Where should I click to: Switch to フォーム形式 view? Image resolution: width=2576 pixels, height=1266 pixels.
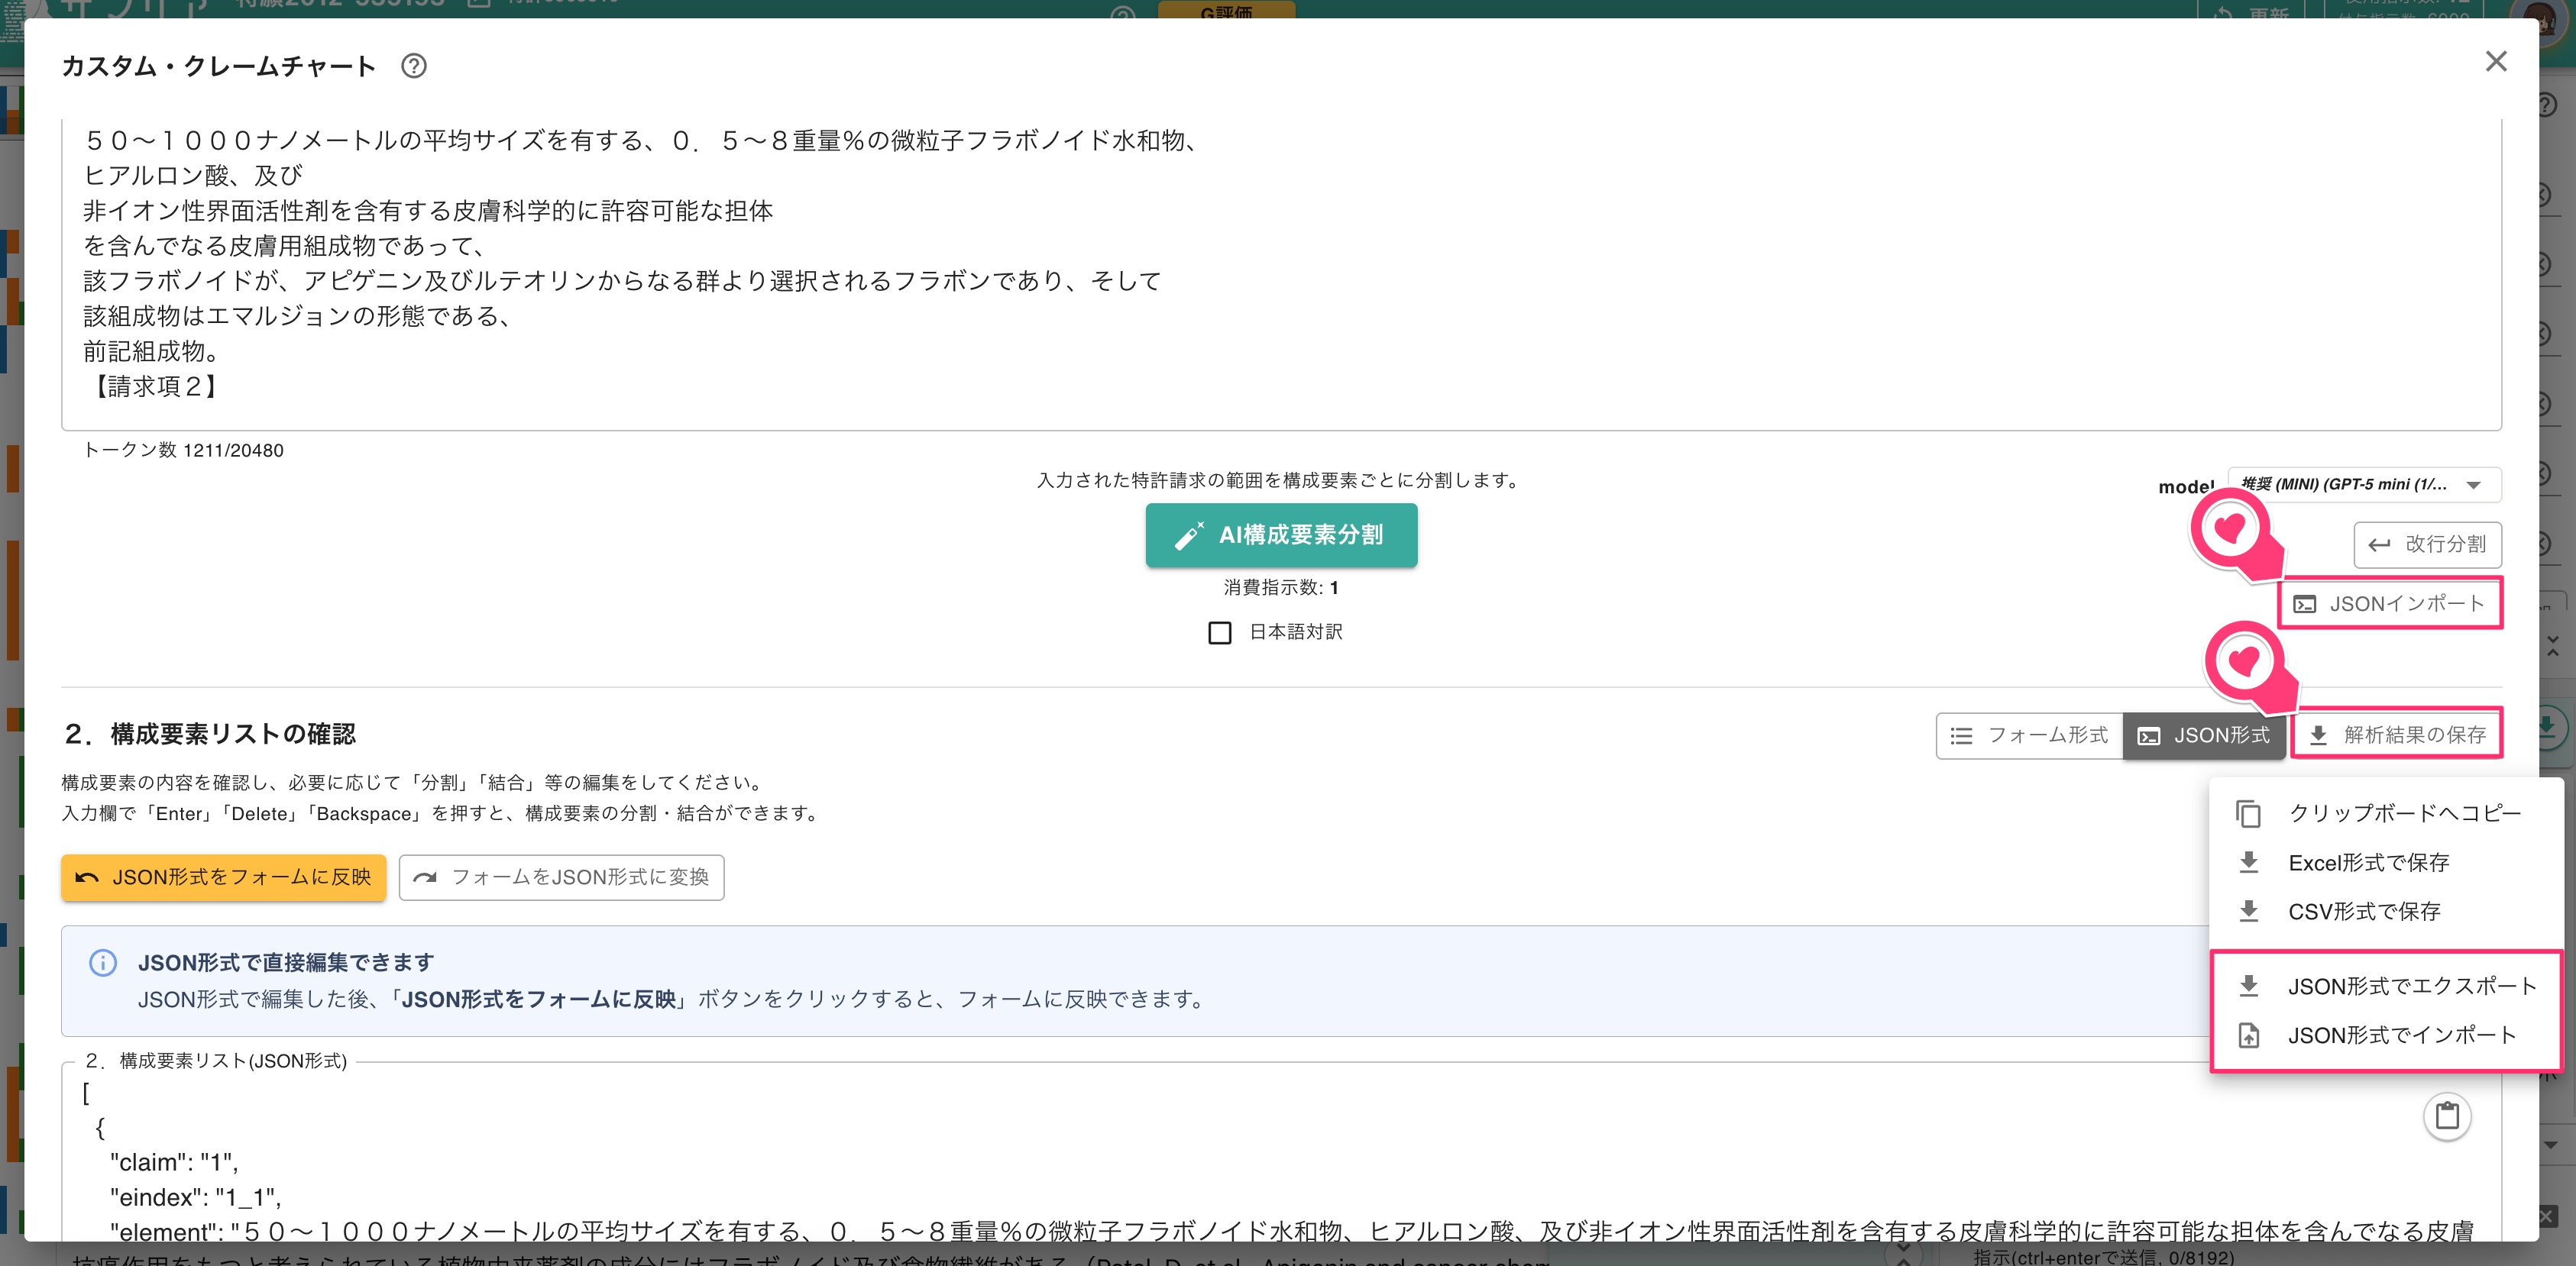(2029, 735)
